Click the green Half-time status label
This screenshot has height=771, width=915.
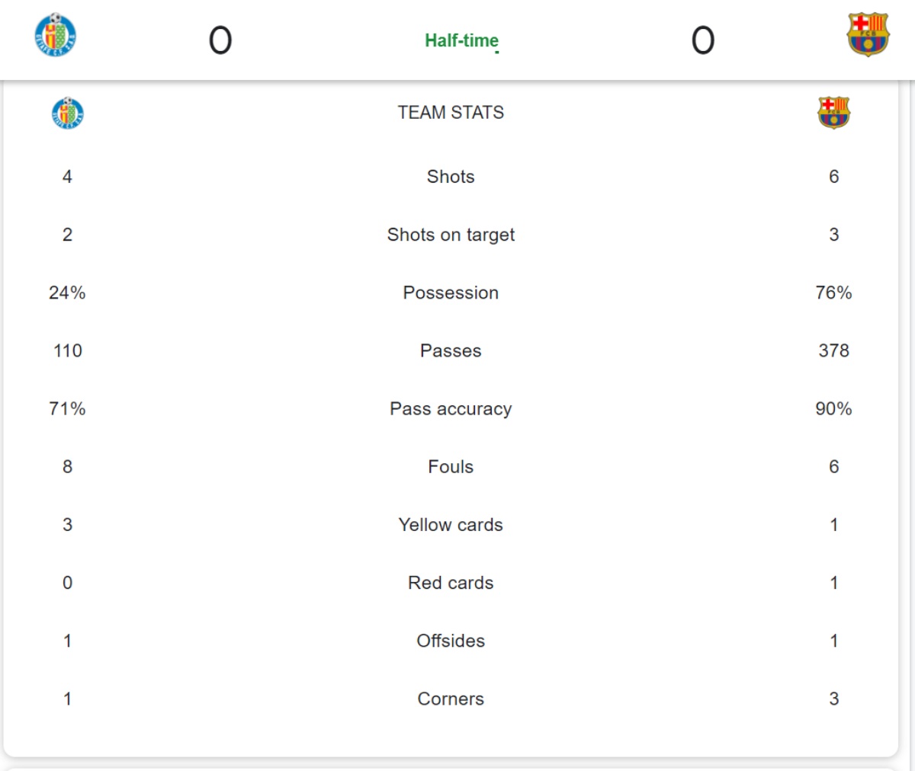tap(461, 40)
